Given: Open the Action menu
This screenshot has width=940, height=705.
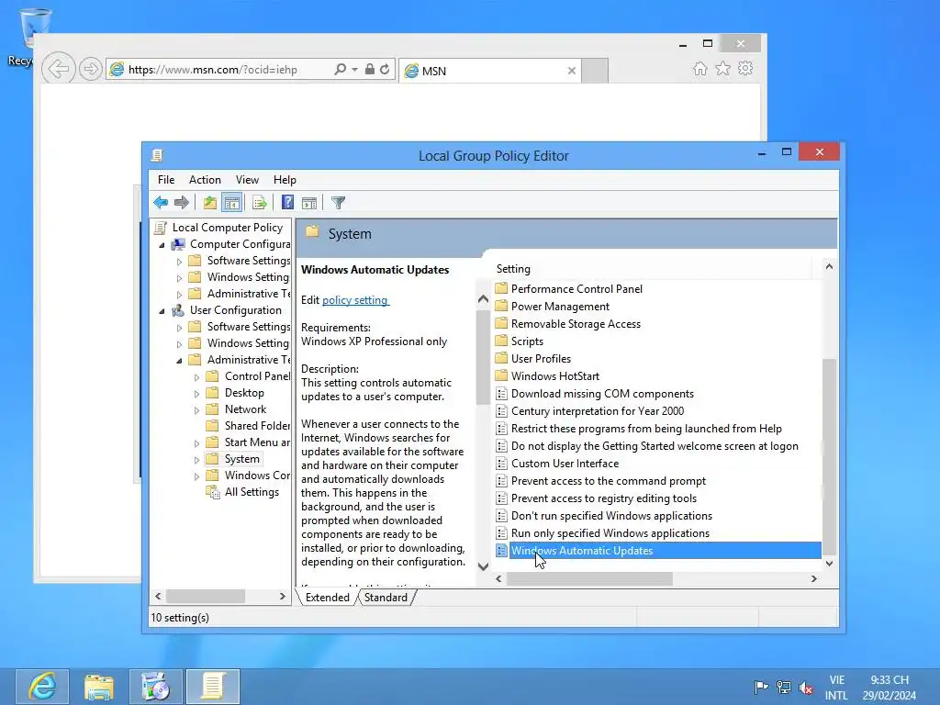Looking at the screenshot, I should (205, 180).
